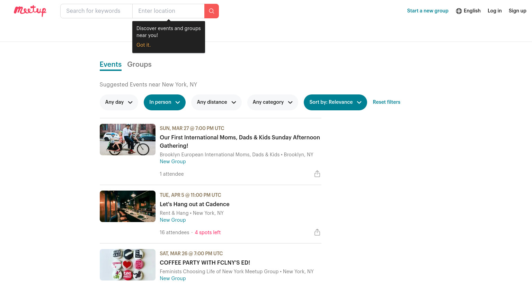Click Start a new group link
The height and width of the screenshot is (285, 532).
(x=428, y=11)
